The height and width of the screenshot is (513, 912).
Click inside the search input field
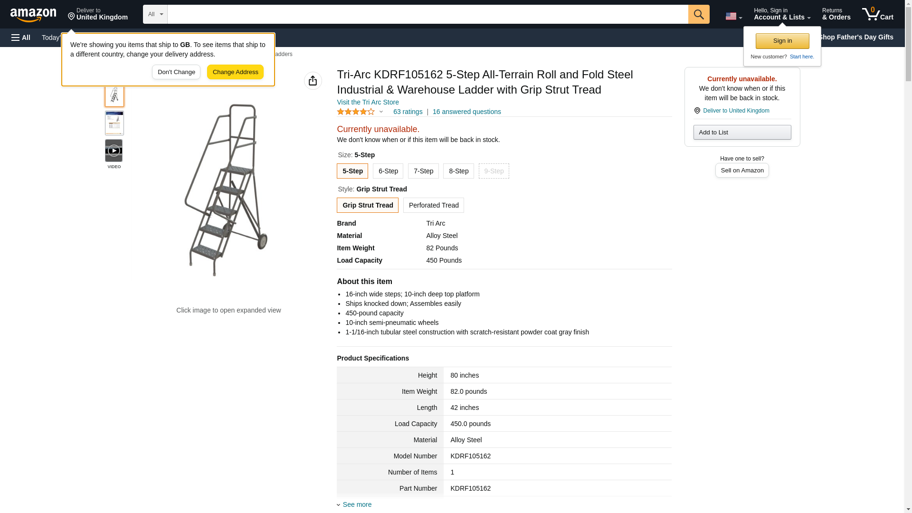427,14
